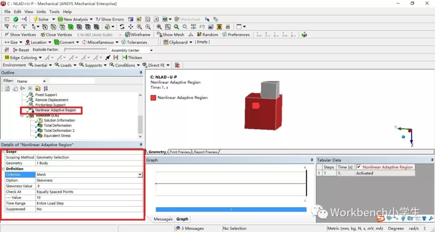Switch to the Report Preview tab
Viewport: 435px width, 232px height.
(205, 152)
